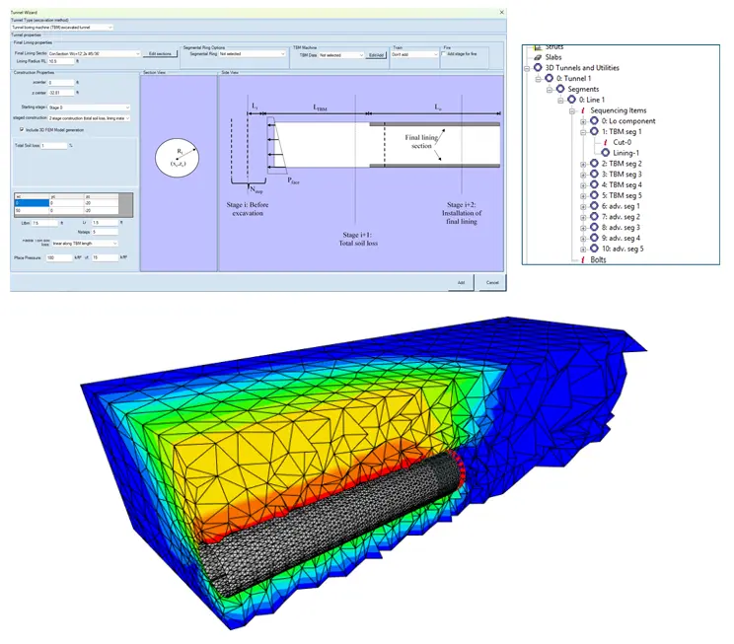This screenshot has height=644, width=734.
Task: Open the soil loss distribution dropdown
Action: tap(85, 244)
